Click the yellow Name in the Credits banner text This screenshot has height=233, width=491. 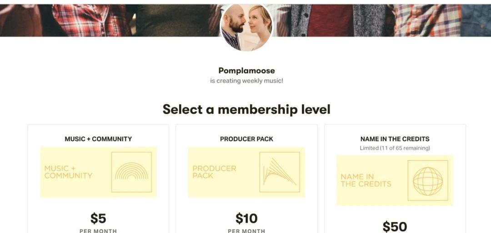pyautogui.click(x=366, y=180)
